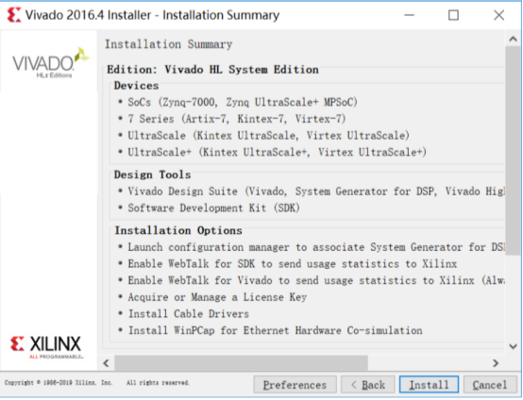
Task: Click 'Install WinPCap for Ethernet Hardware Co-simulation'
Action: tap(276, 330)
